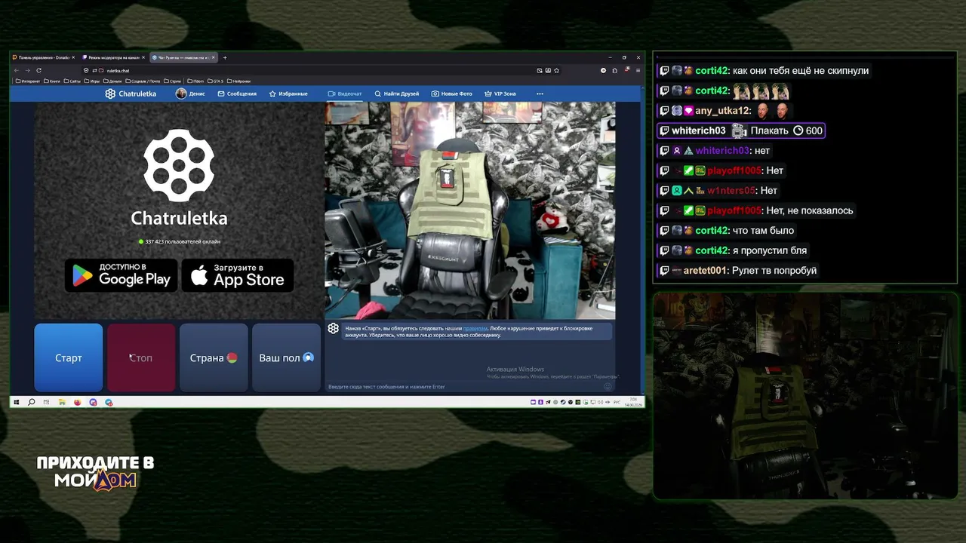Click the Старт button
Viewport: 966px width, 543px height.
pos(69,357)
